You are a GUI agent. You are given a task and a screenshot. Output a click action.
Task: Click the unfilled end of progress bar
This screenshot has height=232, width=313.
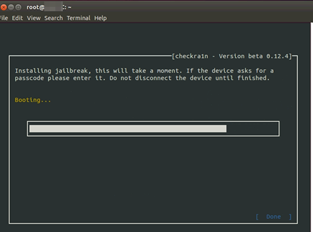click(251, 129)
